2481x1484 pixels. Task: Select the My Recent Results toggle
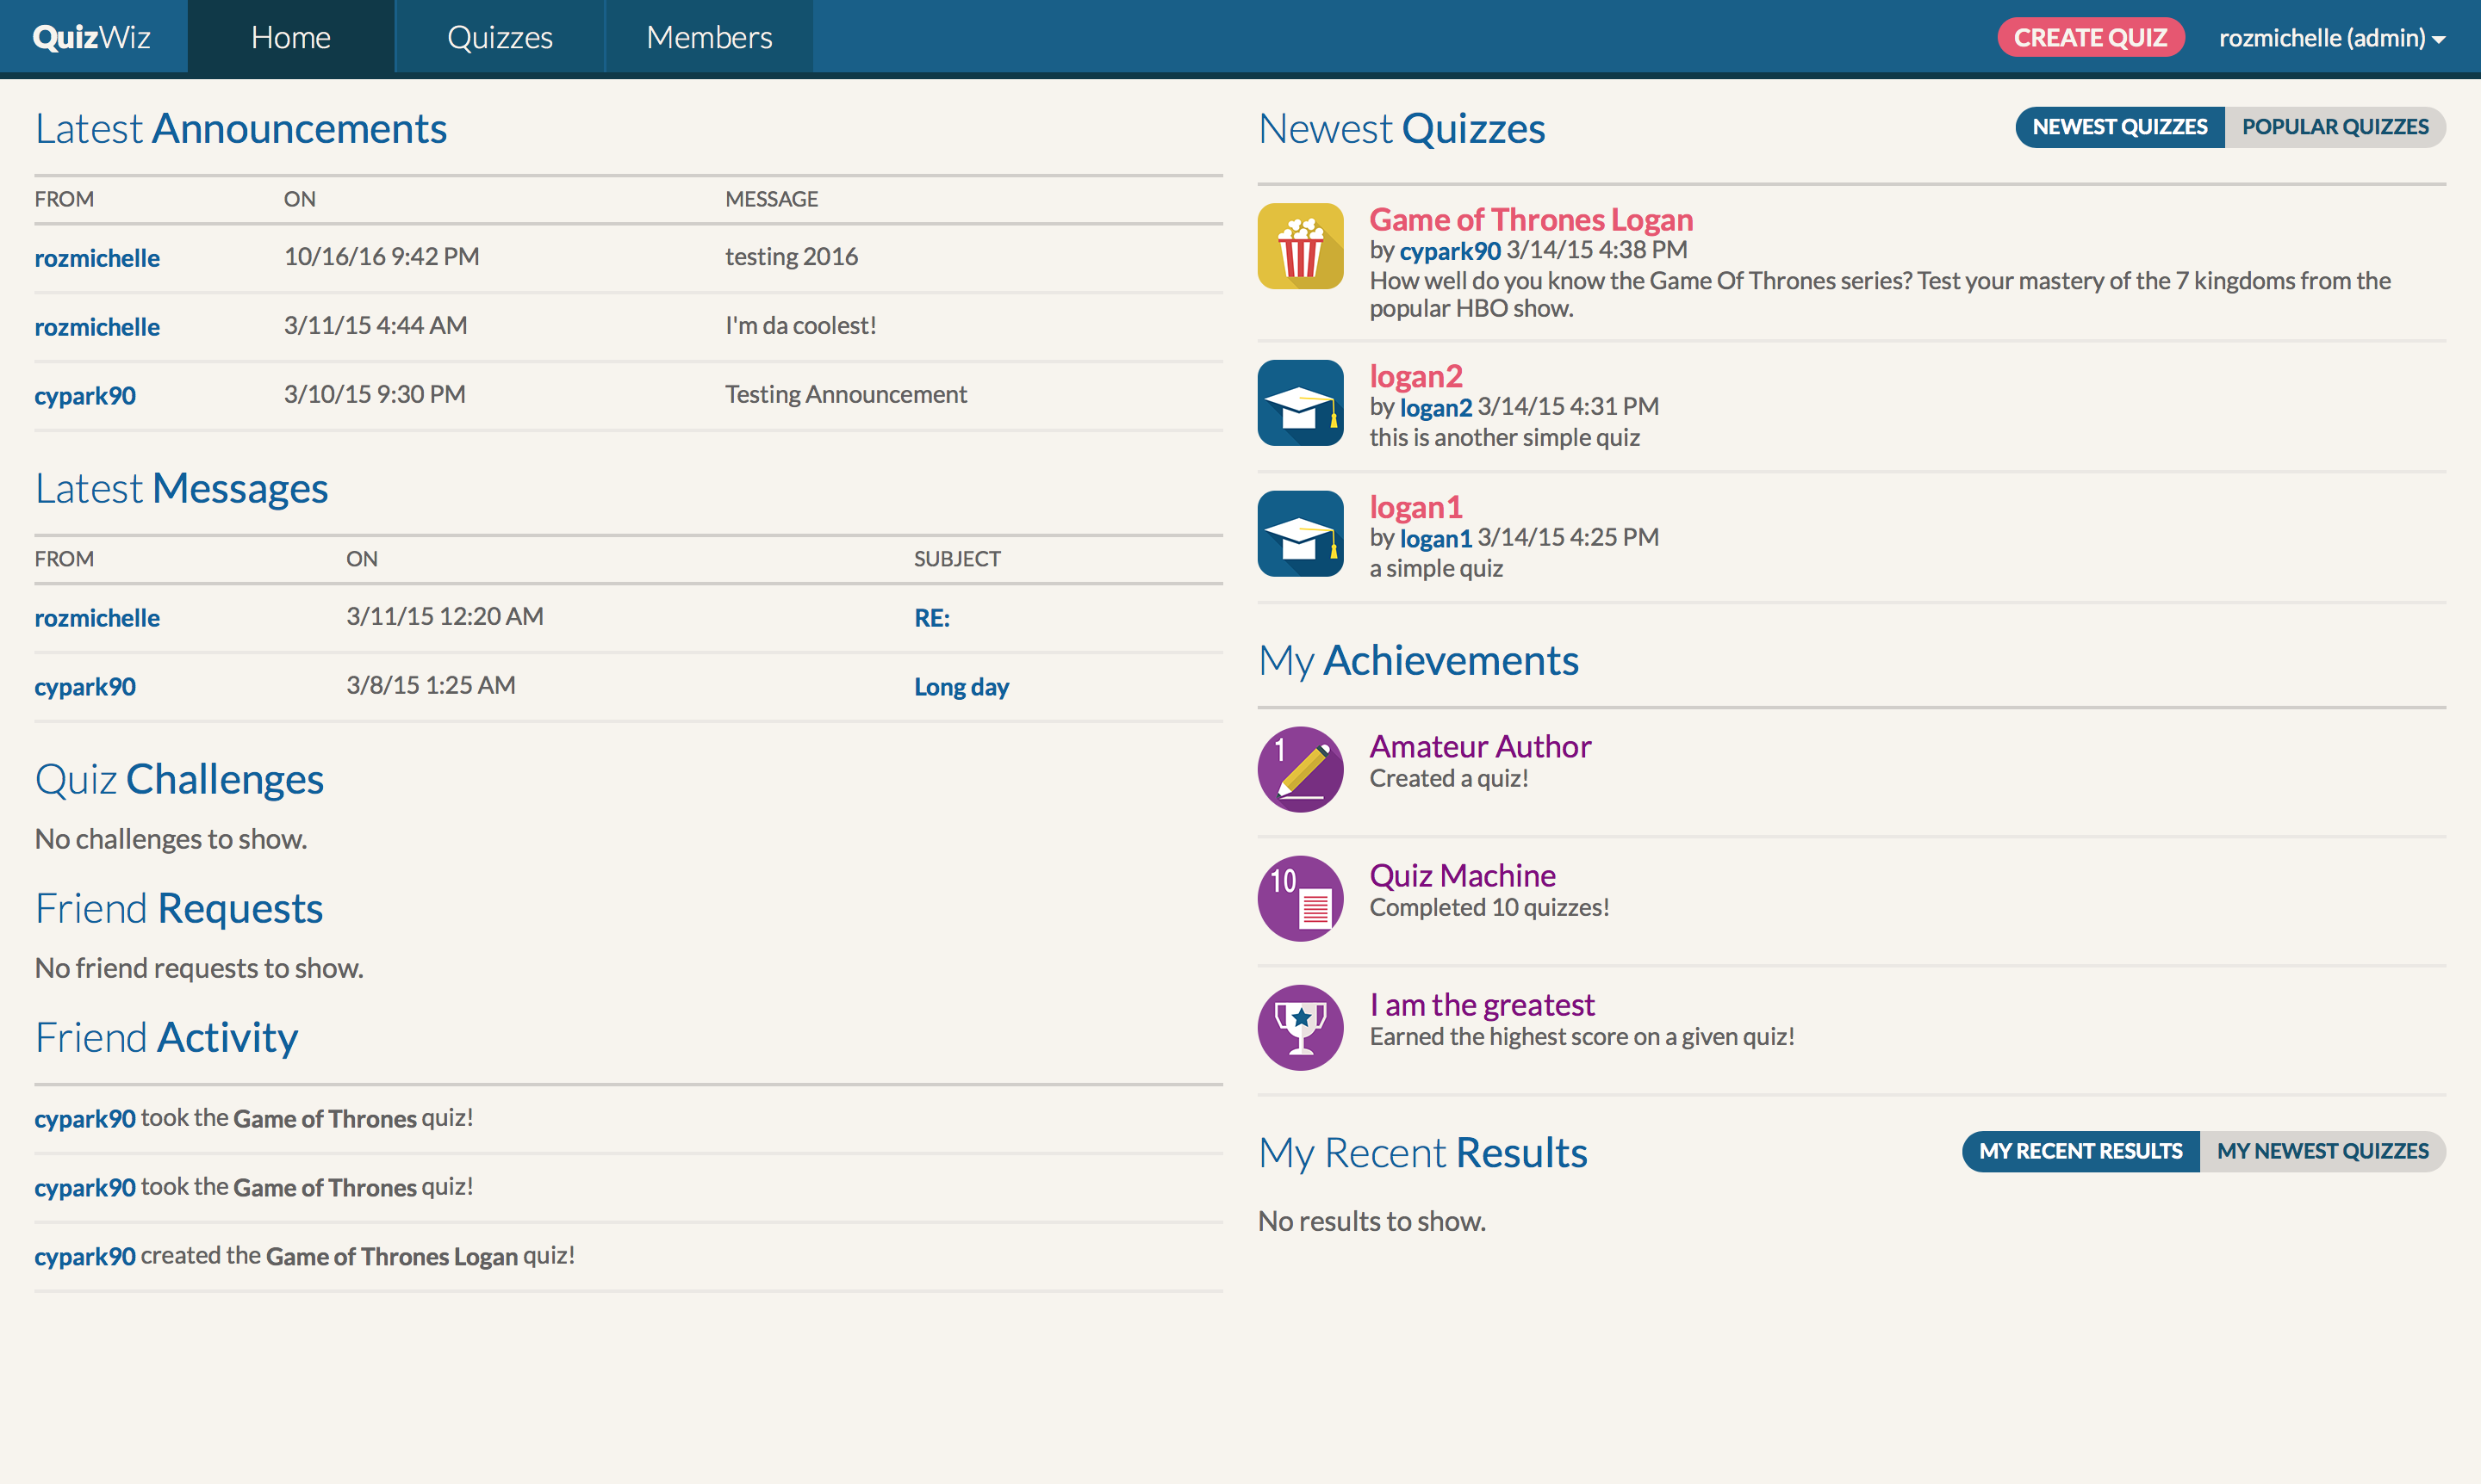pos(2080,1151)
